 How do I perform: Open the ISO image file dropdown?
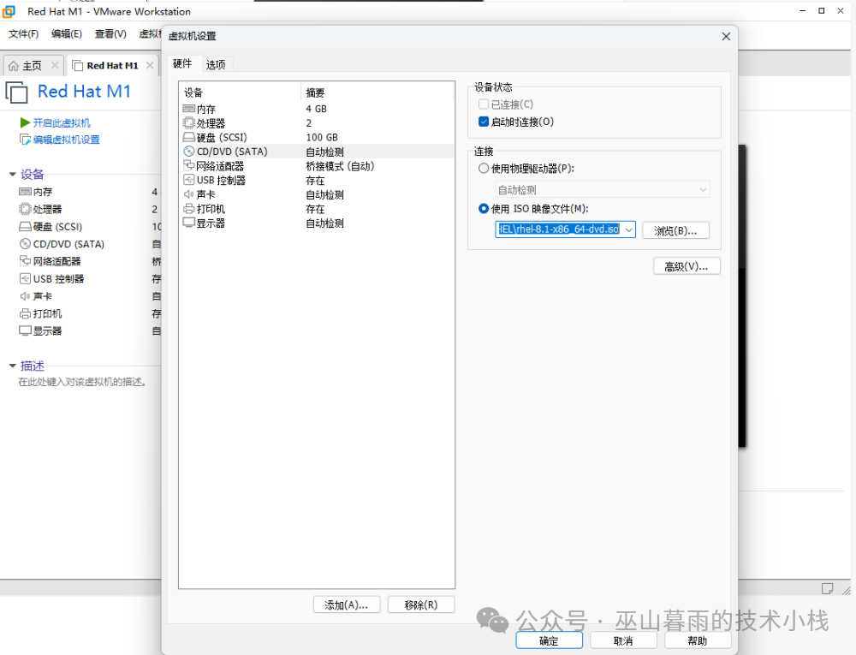point(627,229)
